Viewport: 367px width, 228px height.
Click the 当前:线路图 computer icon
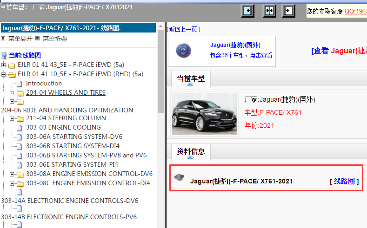click(x=4, y=56)
